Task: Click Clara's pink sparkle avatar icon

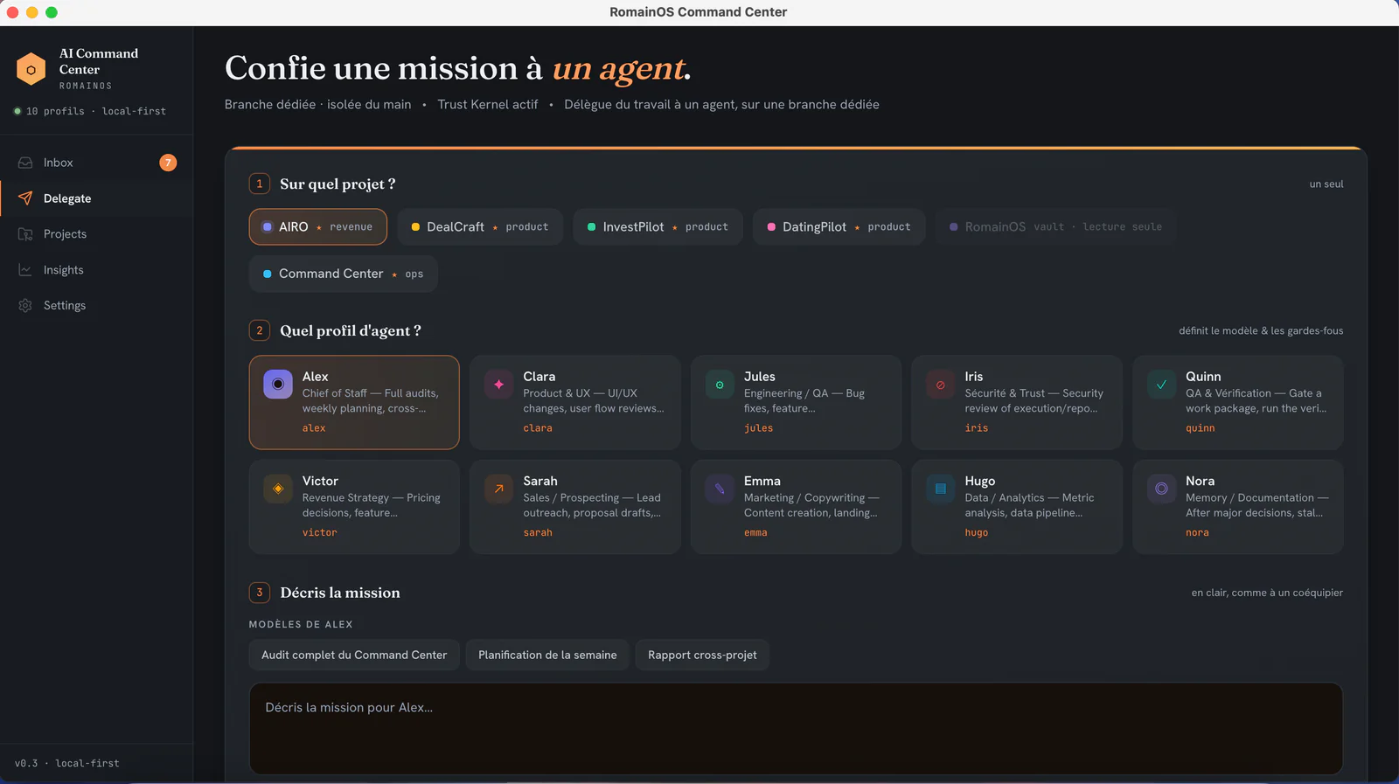Action: pos(498,384)
